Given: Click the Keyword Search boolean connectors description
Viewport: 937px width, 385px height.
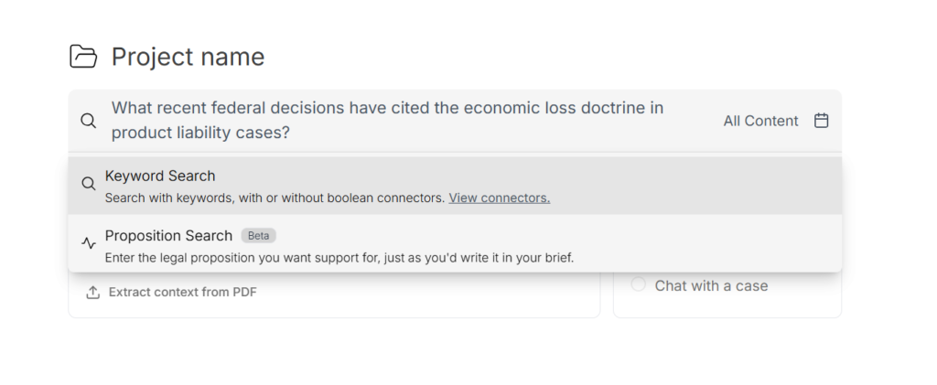Looking at the screenshot, I should click(x=275, y=198).
